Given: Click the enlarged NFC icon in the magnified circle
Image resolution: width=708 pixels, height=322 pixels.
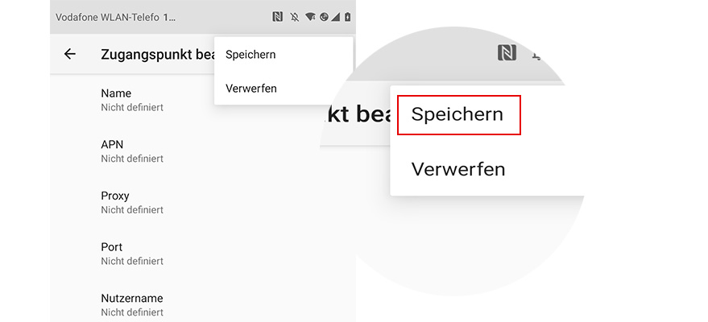Looking at the screenshot, I should [x=507, y=53].
